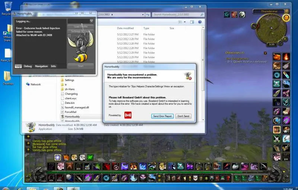Select the Changelog file
Image resolution: width=298 pixels, height=190 pixels.
pyautogui.click(x=71, y=94)
